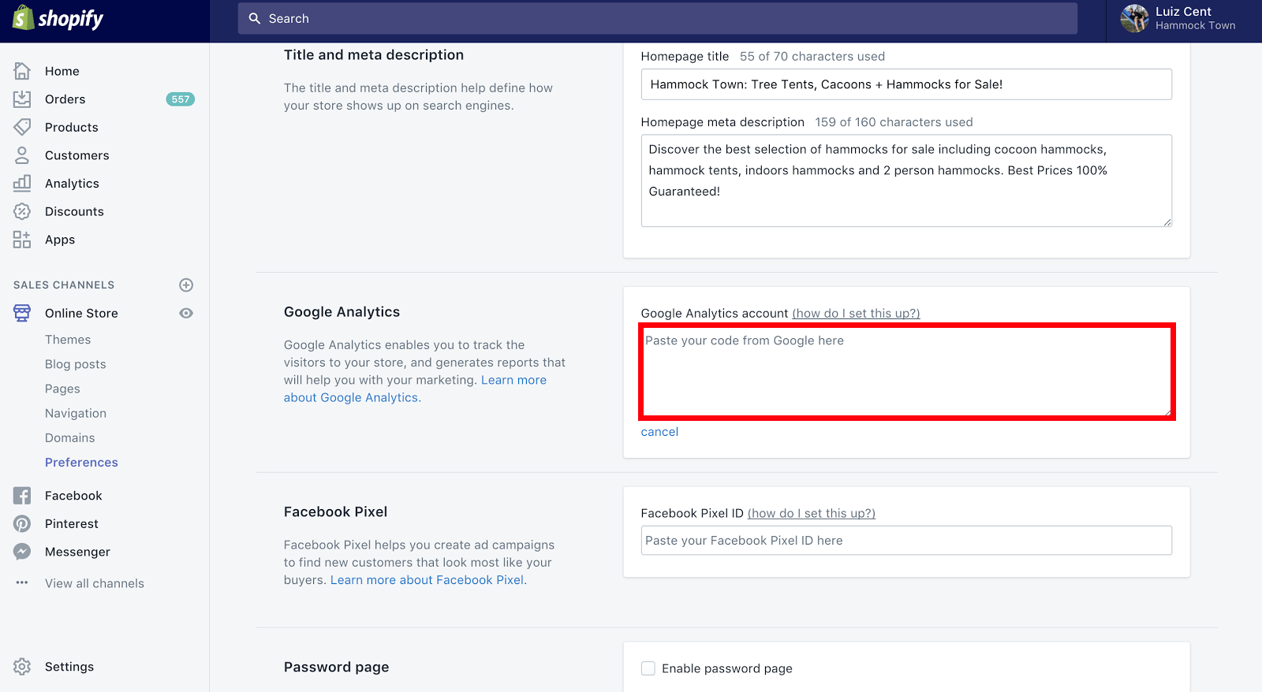This screenshot has height=692, width=1262.
Task: Open Domains submenu item
Action: point(70,437)
